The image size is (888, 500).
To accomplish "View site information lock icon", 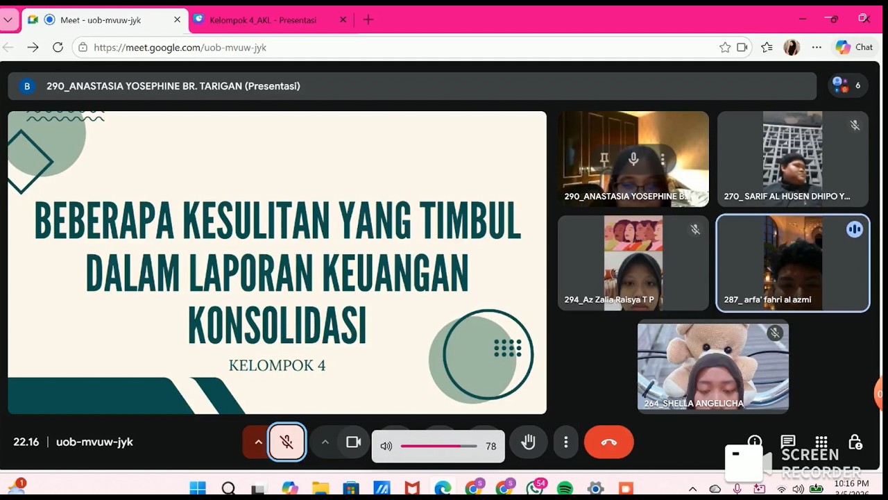I will 83,47.
